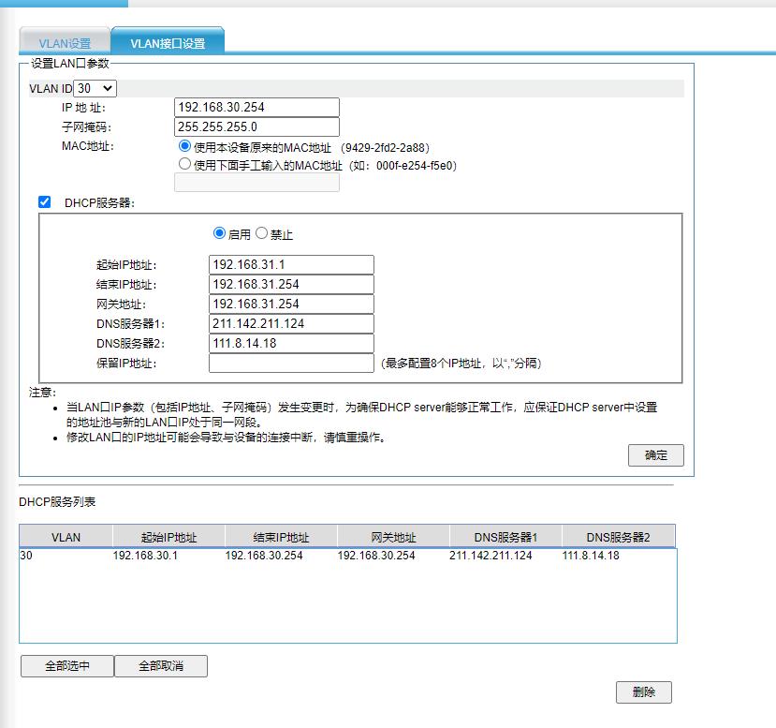Click the 起始IP地址 input field
Image resolution: width=776 pixels, height=728 pixels.
pyautogui.click(x=291, y=264)
